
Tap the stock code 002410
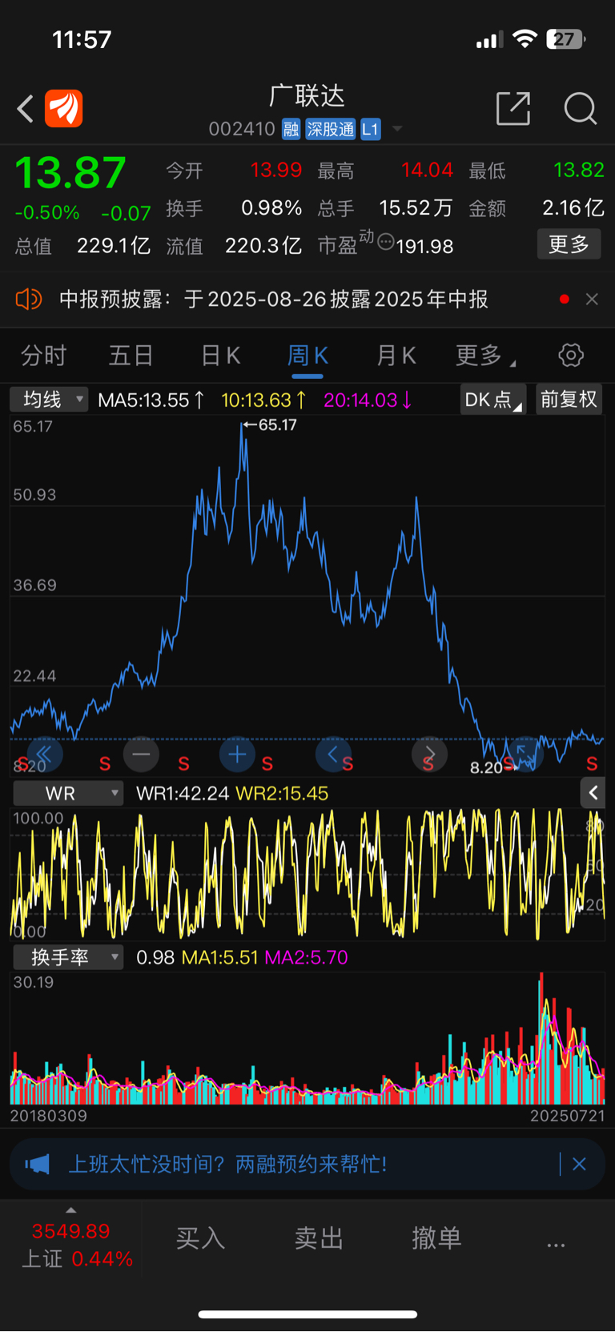[242, 129]
